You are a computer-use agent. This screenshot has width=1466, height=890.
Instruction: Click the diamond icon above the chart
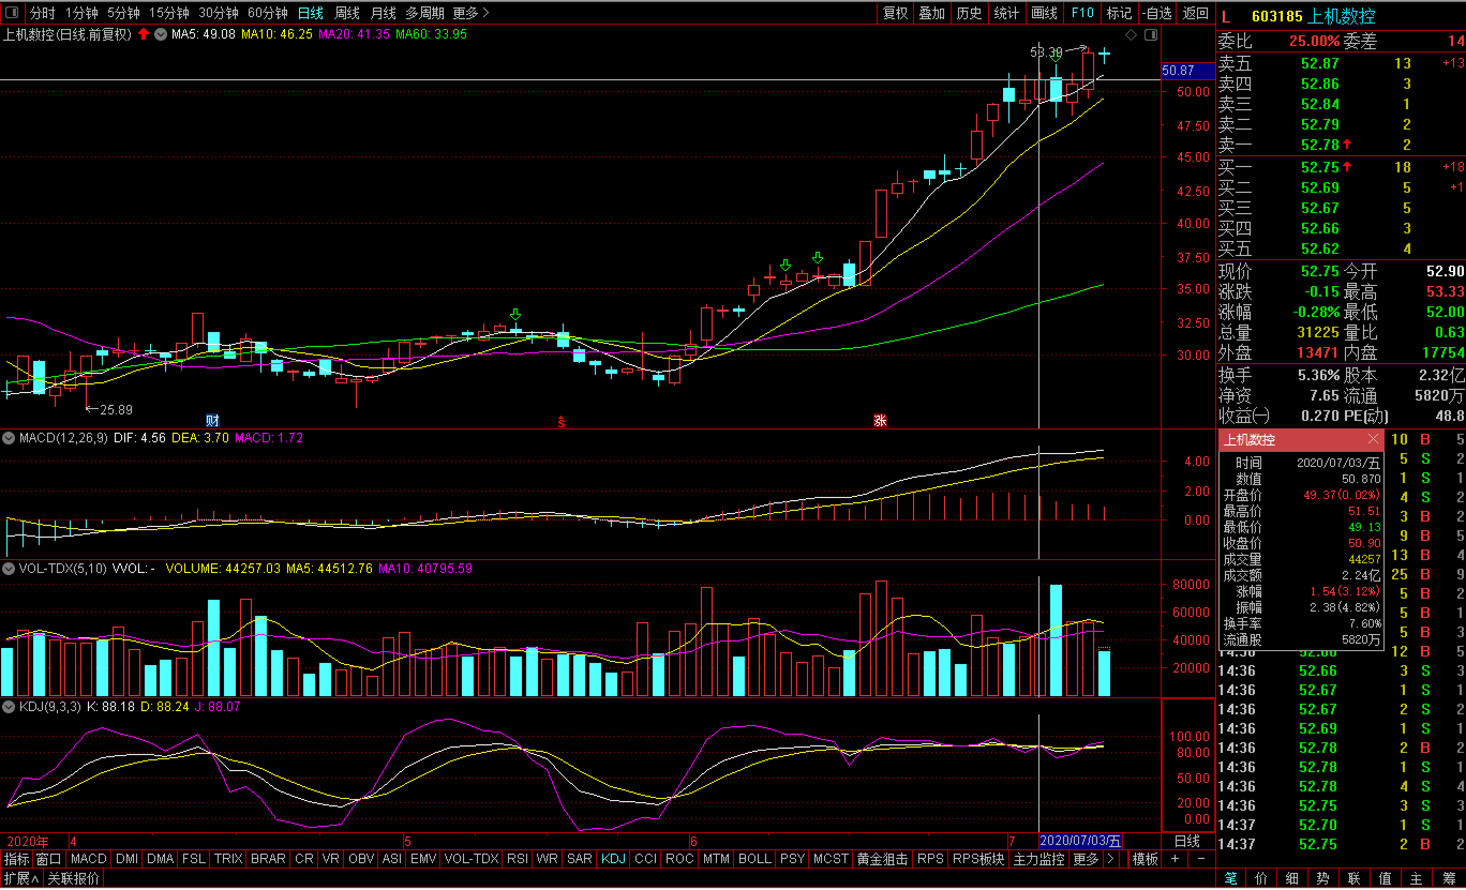pyautogui.click(x=1131, y=35)
